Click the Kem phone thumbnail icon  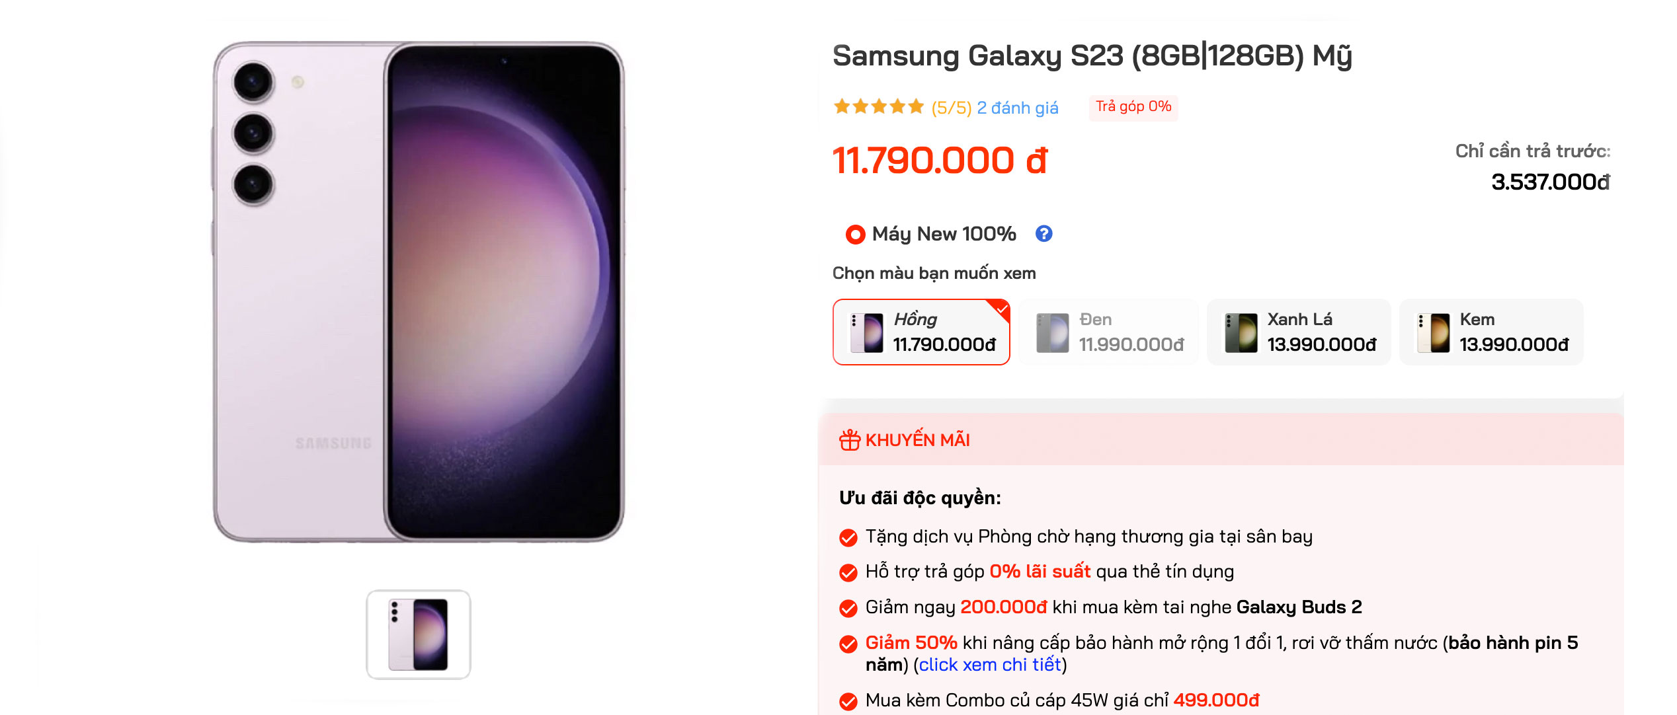tap(1432, 332)
